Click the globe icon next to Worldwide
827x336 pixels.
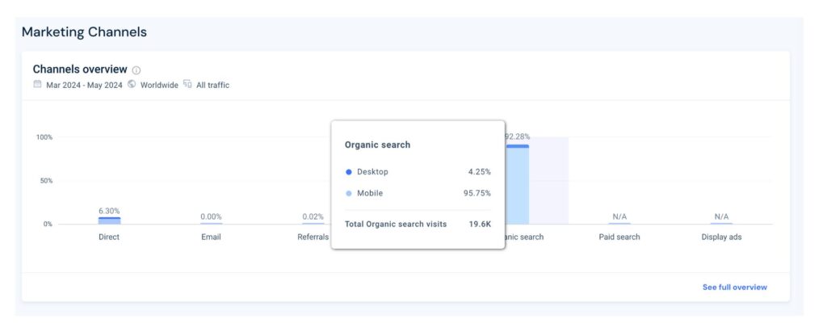pos(132,84)
